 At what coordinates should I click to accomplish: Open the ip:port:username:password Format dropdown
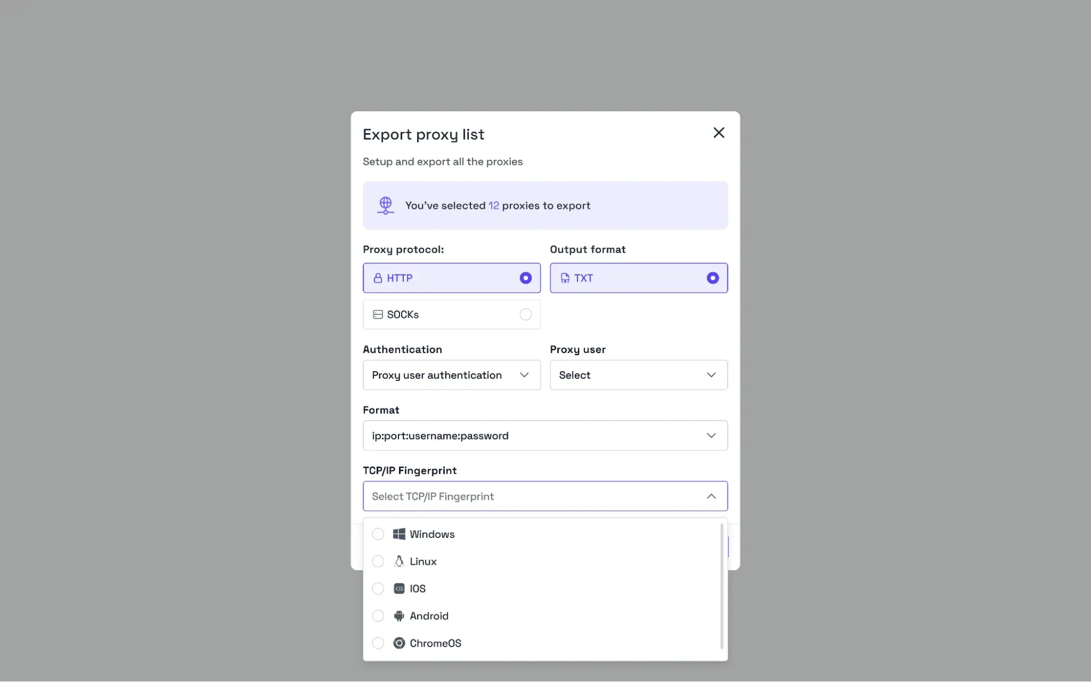tap(545, 435)
